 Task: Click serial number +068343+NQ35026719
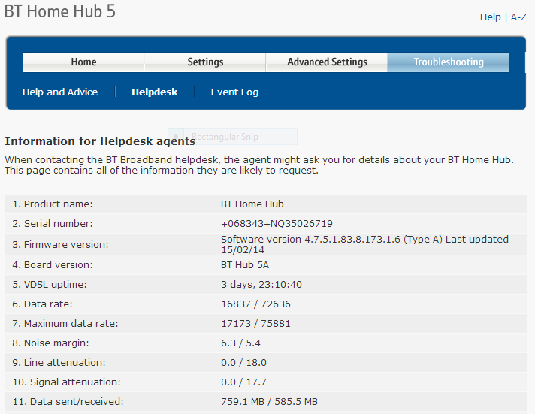click(x=277, y=224)
